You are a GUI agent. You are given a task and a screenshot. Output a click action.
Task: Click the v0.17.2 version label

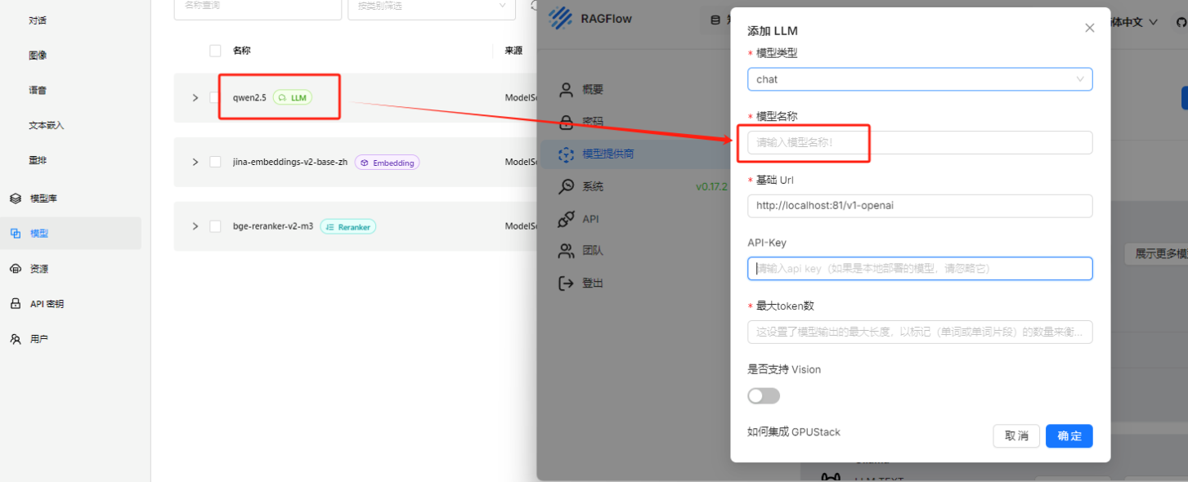[711, 186]
